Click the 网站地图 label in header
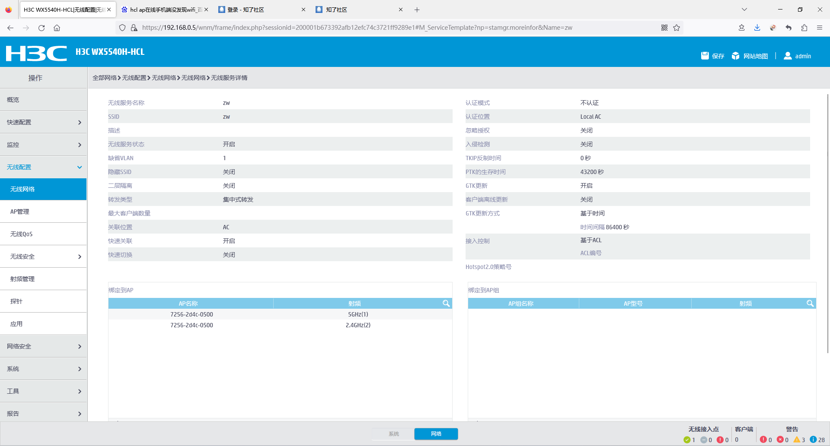This screenshot has width=830, height=446. pyautogui.click(x=756, y=56)
